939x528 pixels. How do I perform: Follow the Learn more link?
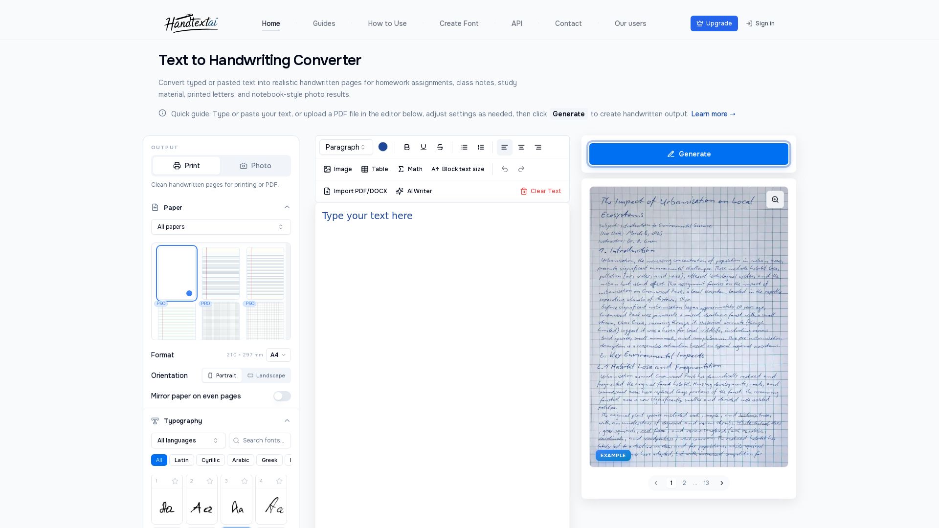pyautogui.click(x=713, y=114)
